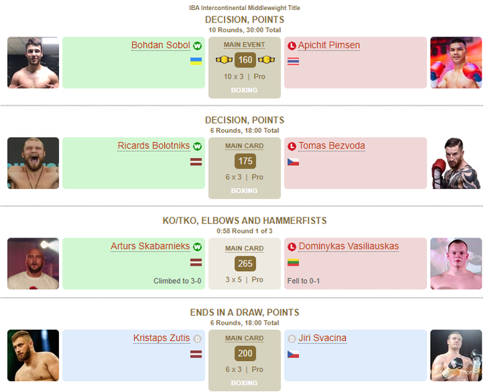
Task: Click Arturs Skabarnieks's green win badge
Action: point(197,246)
